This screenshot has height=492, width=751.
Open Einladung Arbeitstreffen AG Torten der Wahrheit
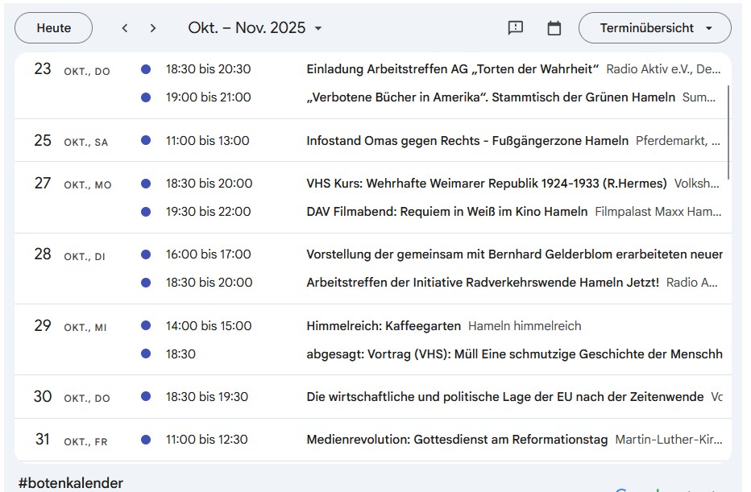point(452,69)
